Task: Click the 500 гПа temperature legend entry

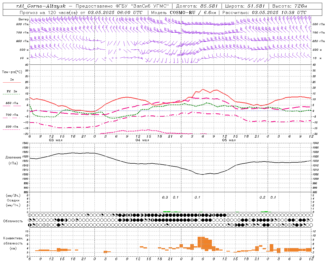Action: [12, 127]
